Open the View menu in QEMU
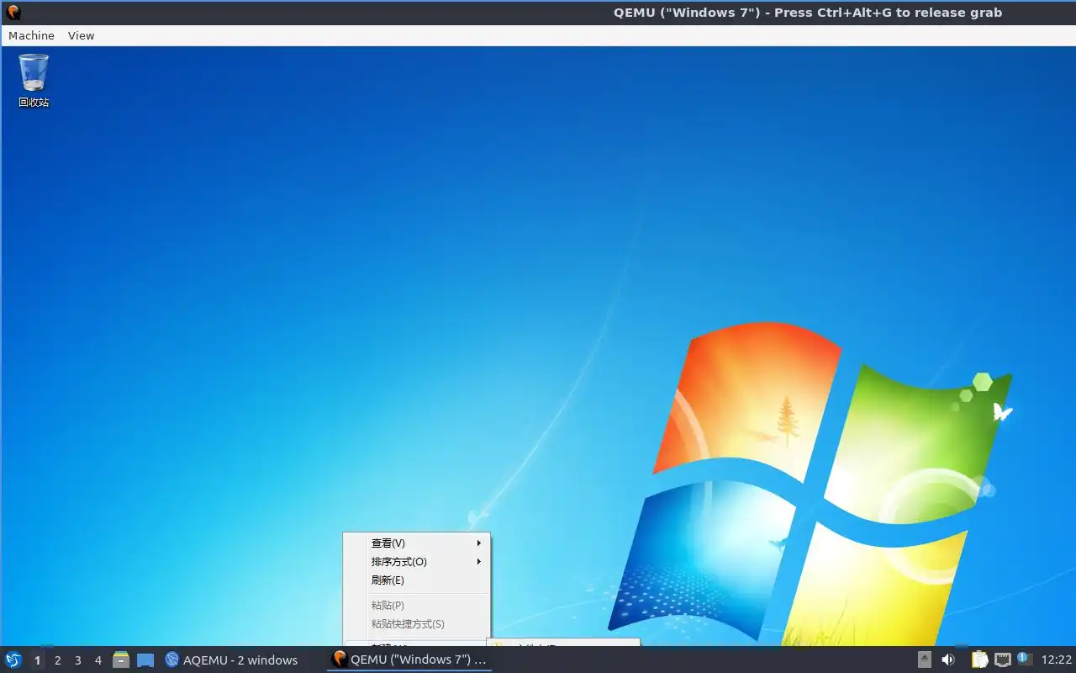Viewport: 1076px width, 673px height. (81, 35)
